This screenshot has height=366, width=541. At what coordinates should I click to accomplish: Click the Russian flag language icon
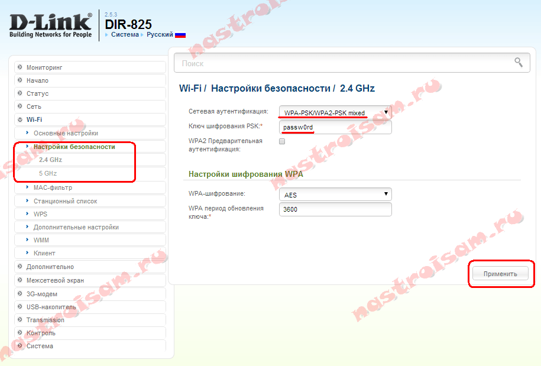coord(180,35)
